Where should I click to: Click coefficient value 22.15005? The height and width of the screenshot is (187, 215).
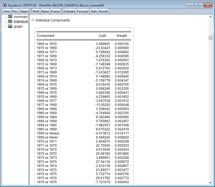click(103, 145)
